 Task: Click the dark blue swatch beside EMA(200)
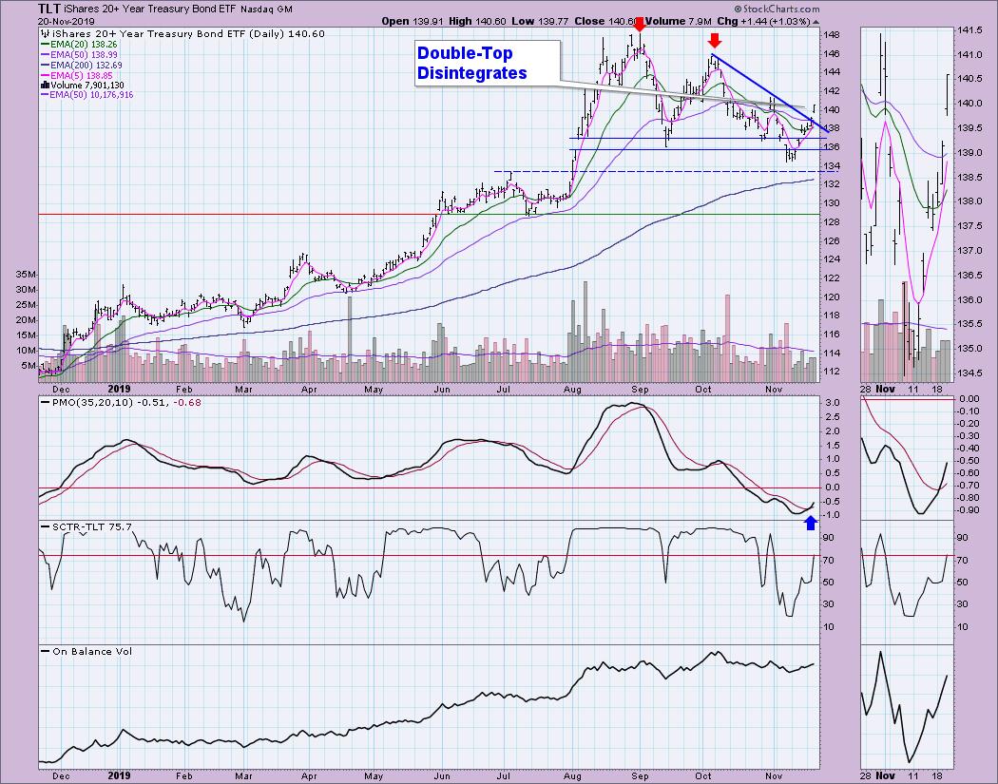pos(45,66)
